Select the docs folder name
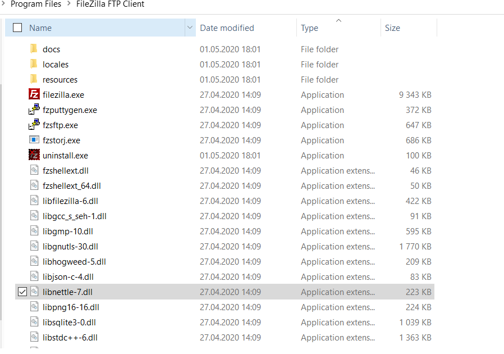Viewport: 504px width, 354px height. point(52,49)
